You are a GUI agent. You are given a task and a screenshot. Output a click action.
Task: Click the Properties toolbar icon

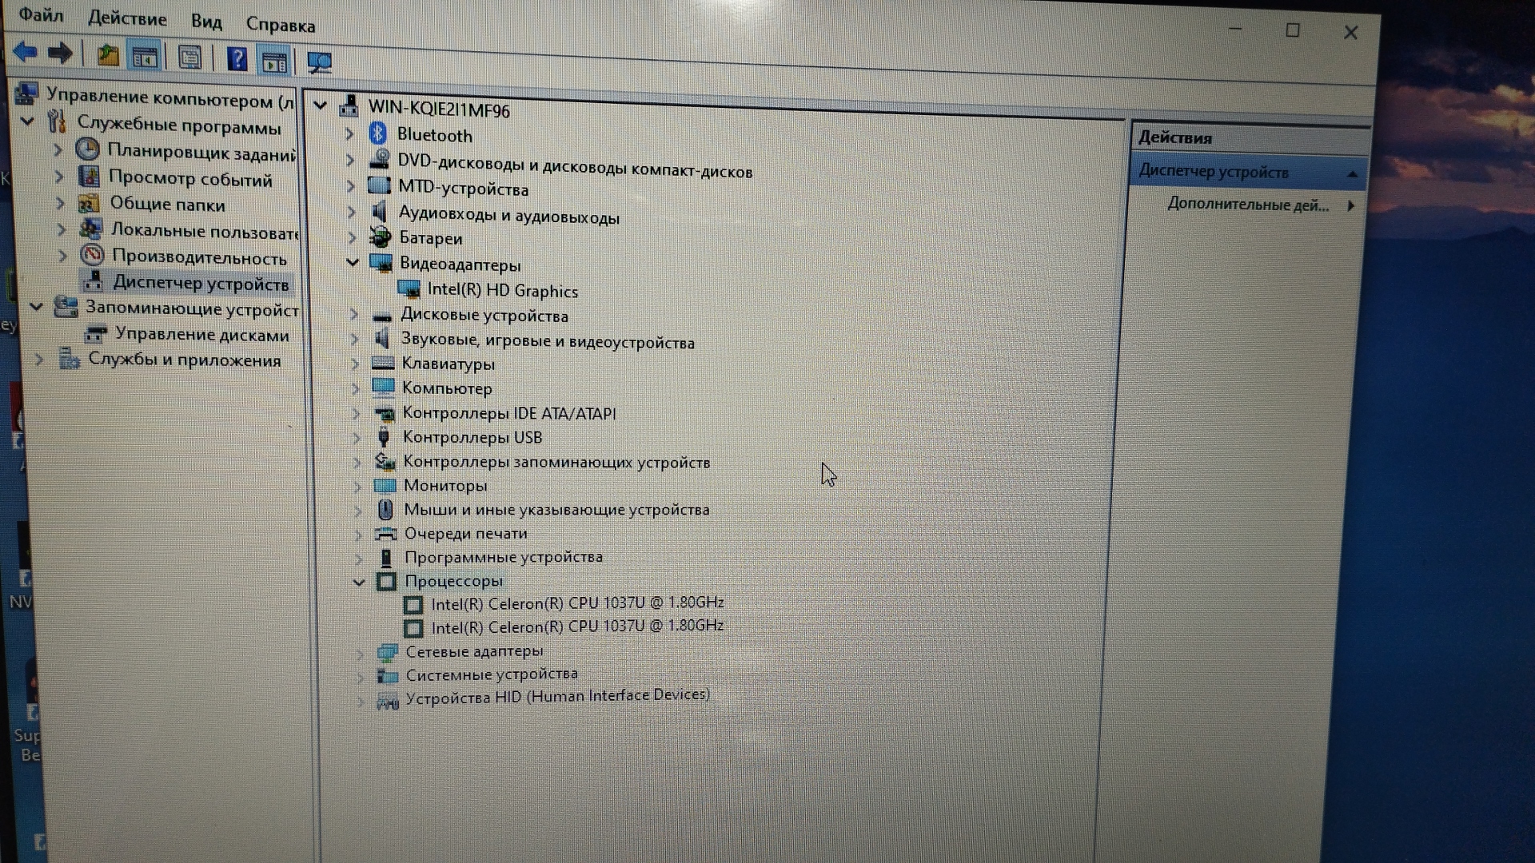[190, 58]
